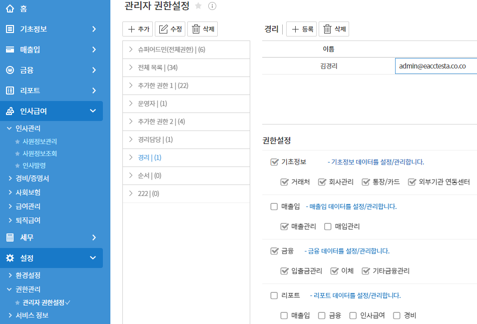Image resolution: width=477 pixels, height=324 pixels.
Task: Click the admin email input field
Action: [435, 65]
